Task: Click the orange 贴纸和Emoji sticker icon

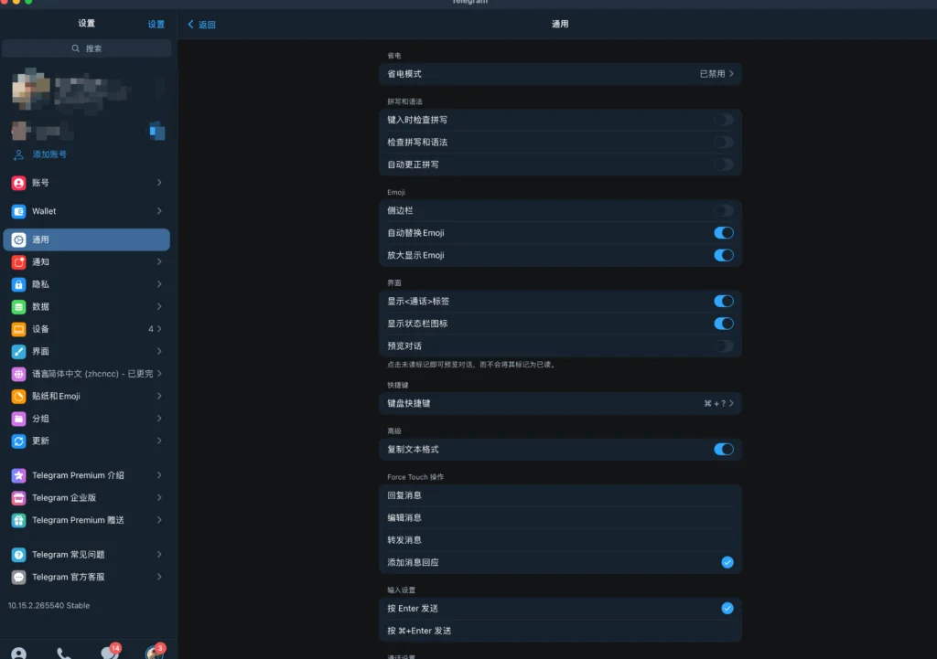Action: tap(18, 397)
